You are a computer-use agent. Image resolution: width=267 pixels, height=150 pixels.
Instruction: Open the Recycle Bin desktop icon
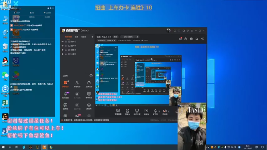pos(5,48)
